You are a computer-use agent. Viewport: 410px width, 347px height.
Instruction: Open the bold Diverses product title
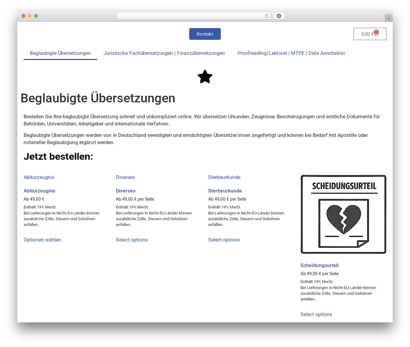[126, 191]
